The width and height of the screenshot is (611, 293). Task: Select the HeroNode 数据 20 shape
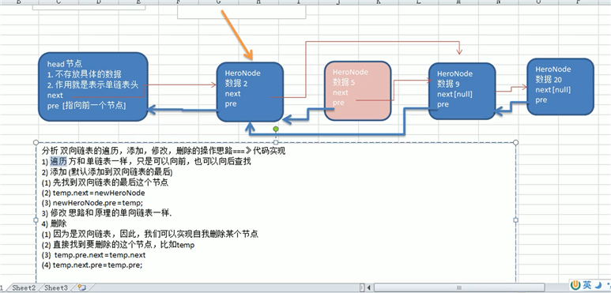tap(560, 86)
